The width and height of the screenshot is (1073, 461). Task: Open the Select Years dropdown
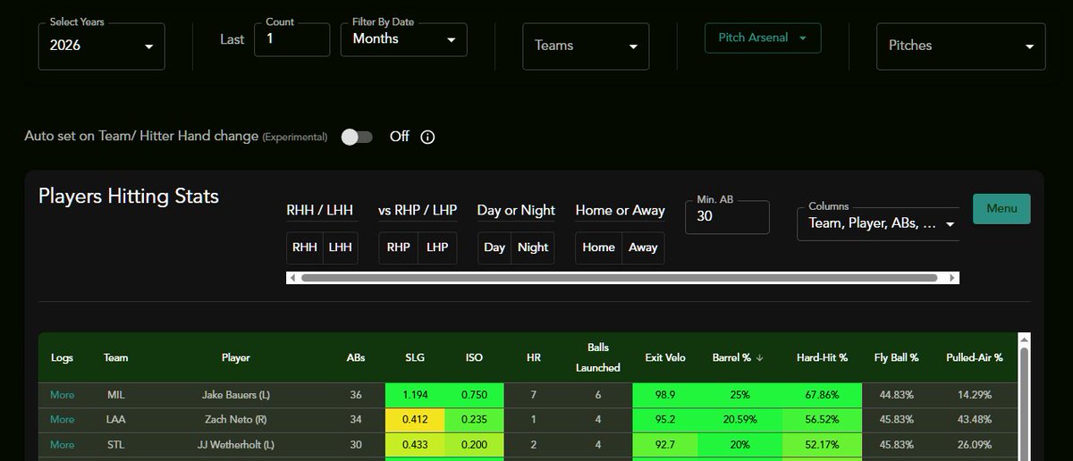point(101,45)
